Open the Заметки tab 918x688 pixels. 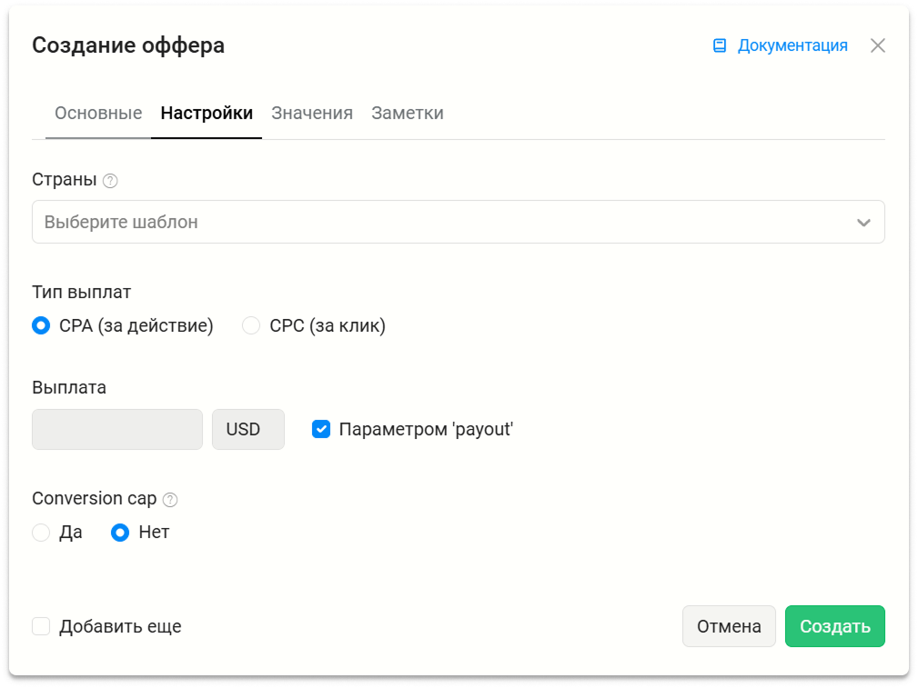click(x=408, y=114)
